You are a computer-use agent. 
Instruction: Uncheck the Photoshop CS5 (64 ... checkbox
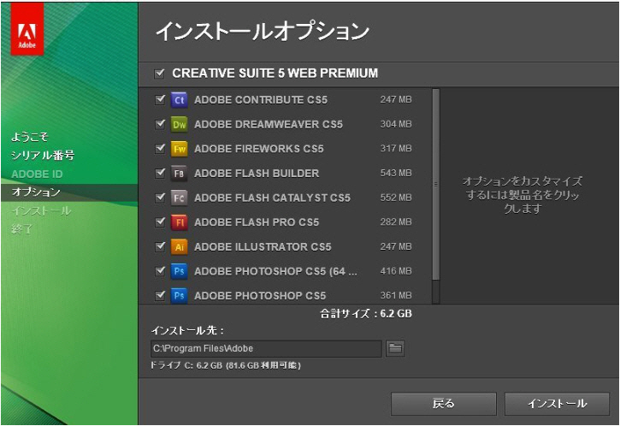(x=160, y=271)
